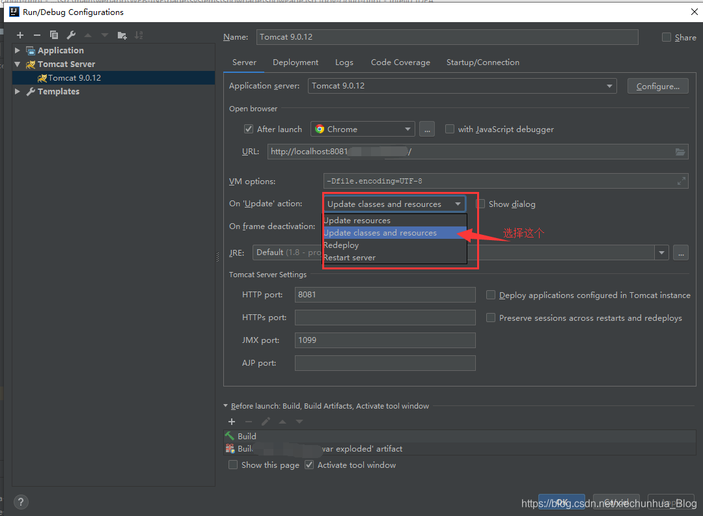The height and width of the screenshot is (516, 703).
Task: Switch to the Server tab
Action: pyautogui.click(x=244, y=62)
